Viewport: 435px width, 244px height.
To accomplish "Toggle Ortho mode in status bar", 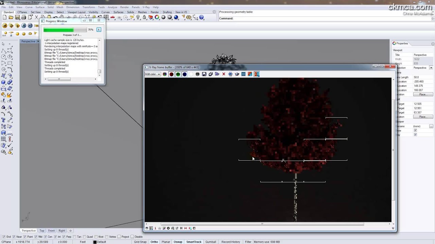I will point(154,242).
